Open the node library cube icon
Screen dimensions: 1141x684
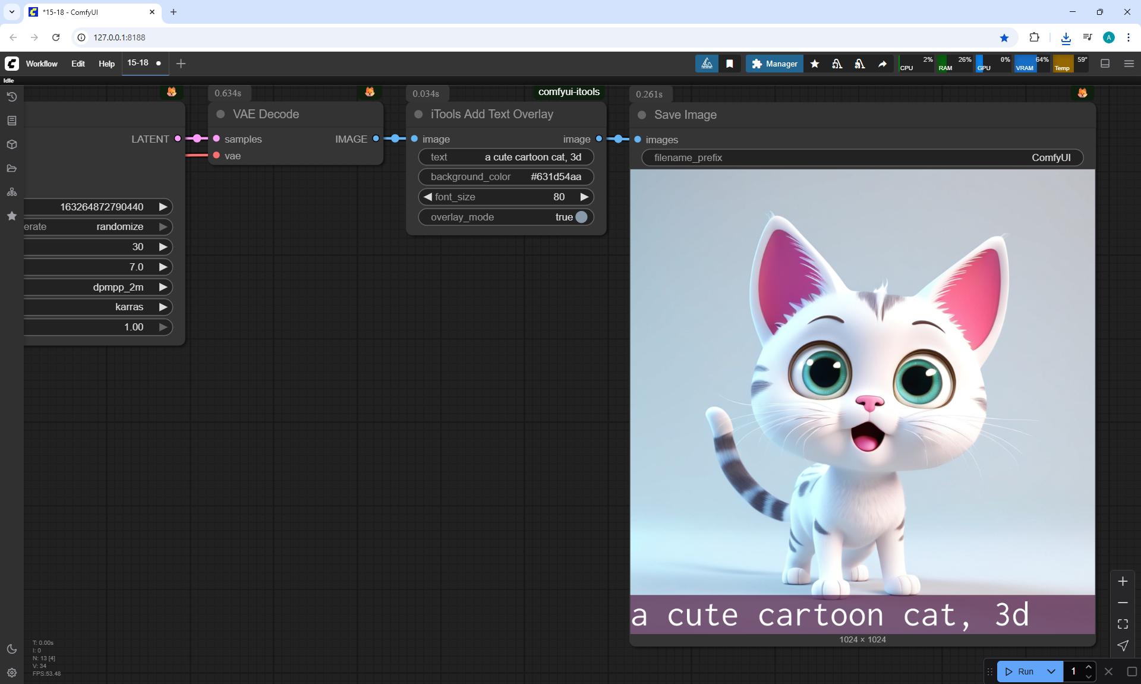pos(11,144)
